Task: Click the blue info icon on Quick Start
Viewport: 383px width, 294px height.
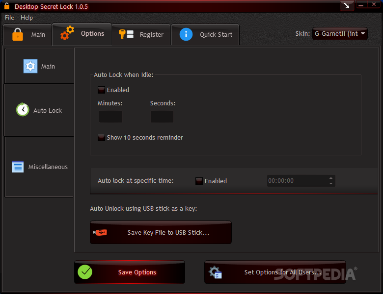Action: click(x=186, y=34)
